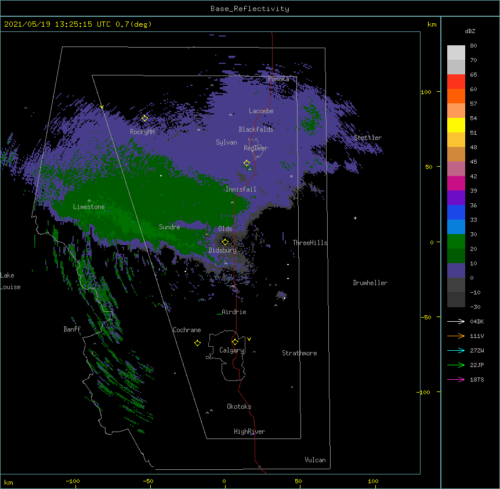Image resolution: width=500 pixels, height=489 pixels.
Task: Click the Stettler label
Action: [x=368, y=138]
